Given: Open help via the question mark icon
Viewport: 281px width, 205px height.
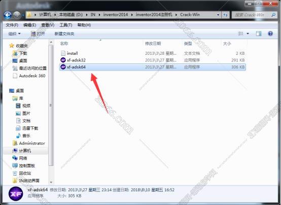Looking at the screenshot, I should click(x=270, y=33).
